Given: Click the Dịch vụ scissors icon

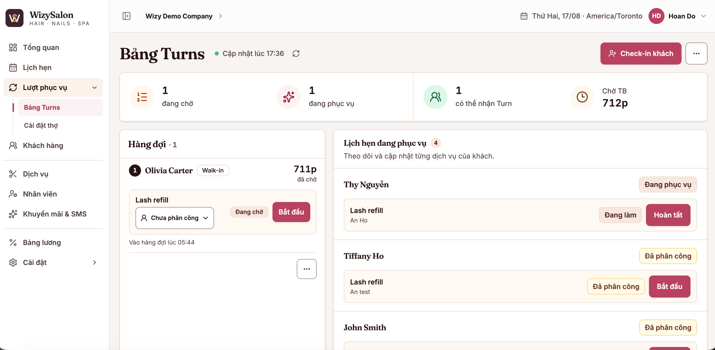Looking at the screenshot, I should pyautogui.click(x=13, y=174).
